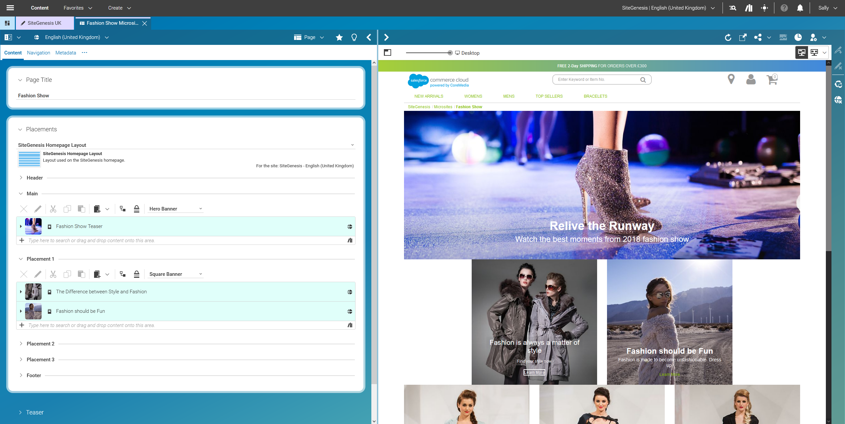This screenshot has height=424, width=845.
Task: Toggle the favorite star for this document
Action: tap(339, 37)
